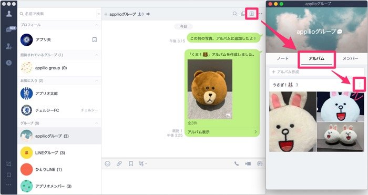This screenshot has width=368, height=195.
Task: Click message この前の写真、アルバムに追加したよ！
Action: 223,38
